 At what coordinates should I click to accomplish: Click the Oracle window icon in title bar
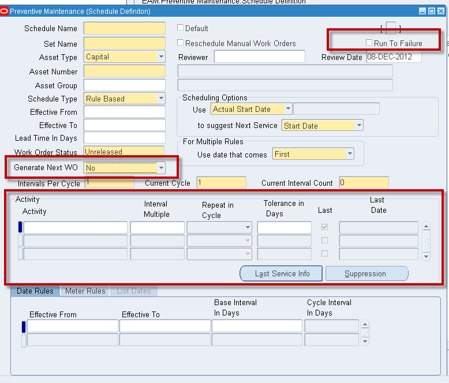pyautogui.click(x=4, y=11)
